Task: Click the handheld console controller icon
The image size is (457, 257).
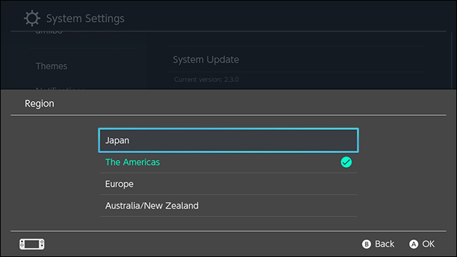Action: pyautogui.click(x=32, y=244)
